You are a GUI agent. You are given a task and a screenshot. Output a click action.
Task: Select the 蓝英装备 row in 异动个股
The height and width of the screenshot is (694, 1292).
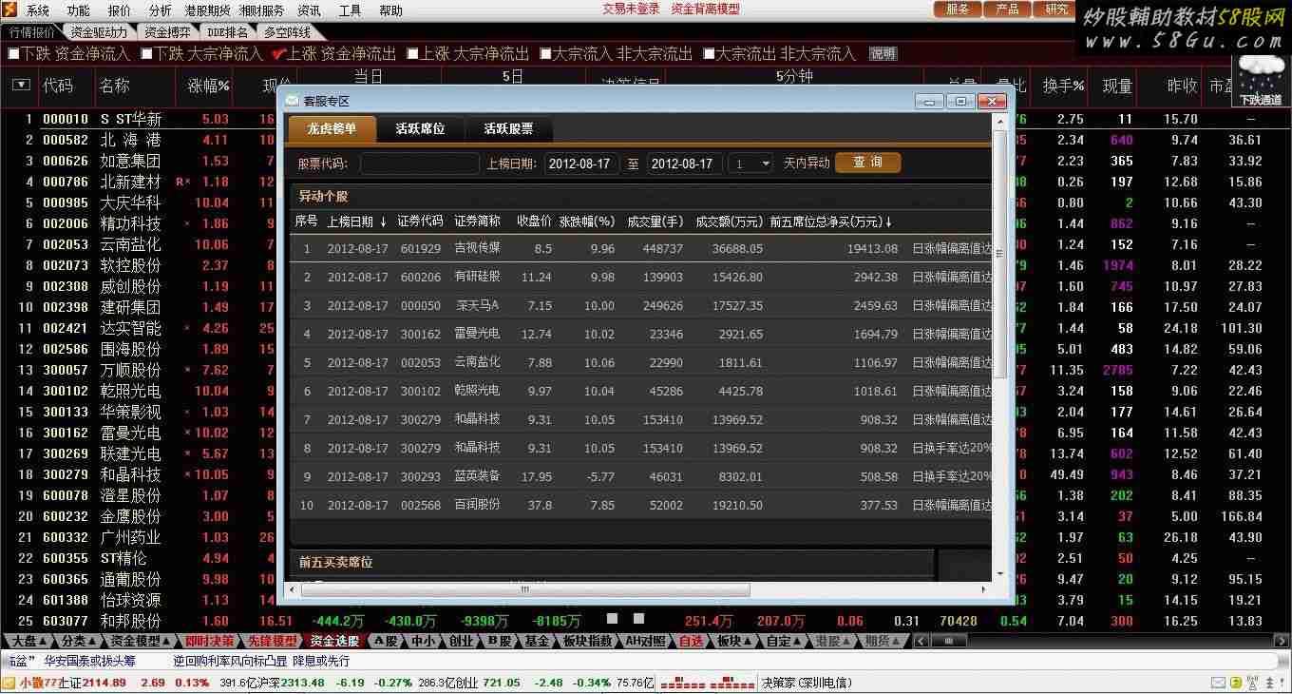(641, 477)
